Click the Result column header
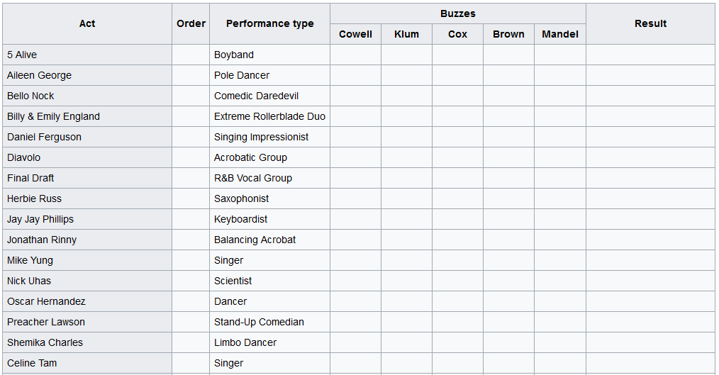This screenshot has width=719, height=375. pos(650,23)
